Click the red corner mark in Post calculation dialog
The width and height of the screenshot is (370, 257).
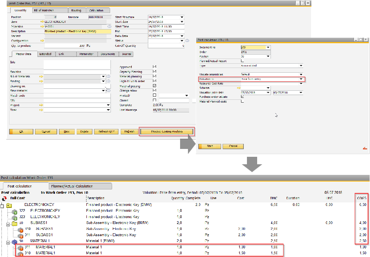pyautogui.click(x=365, y=148)
